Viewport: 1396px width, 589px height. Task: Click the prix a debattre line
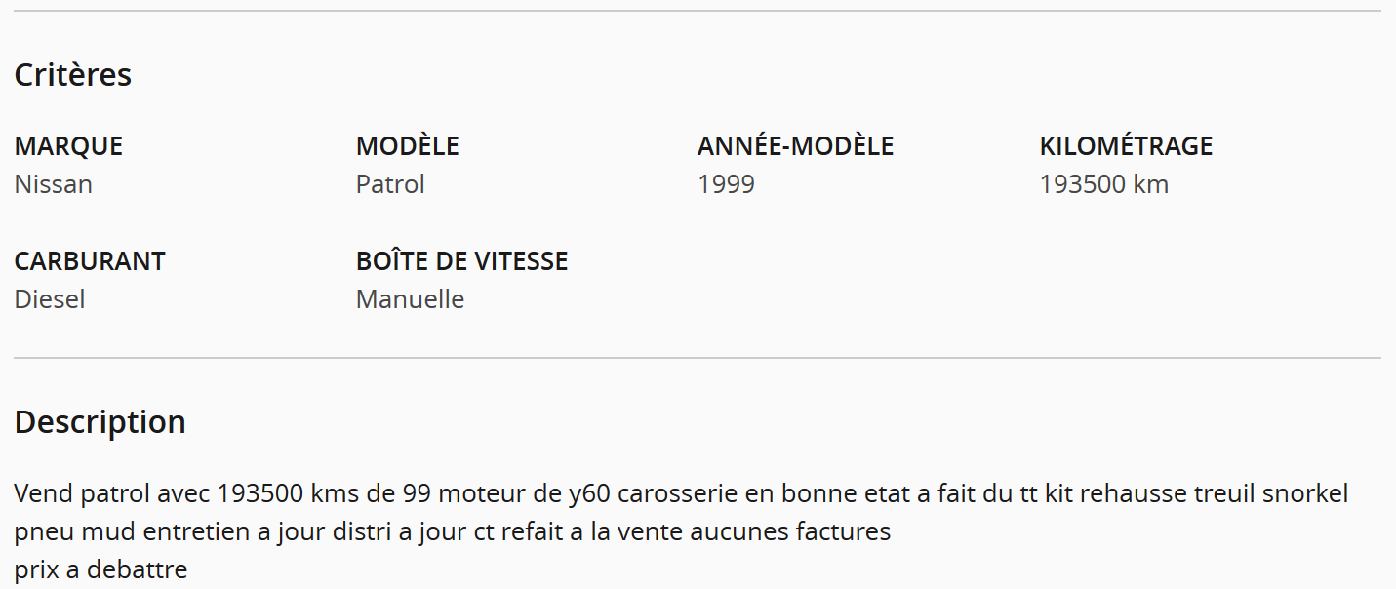coord(100,569)
